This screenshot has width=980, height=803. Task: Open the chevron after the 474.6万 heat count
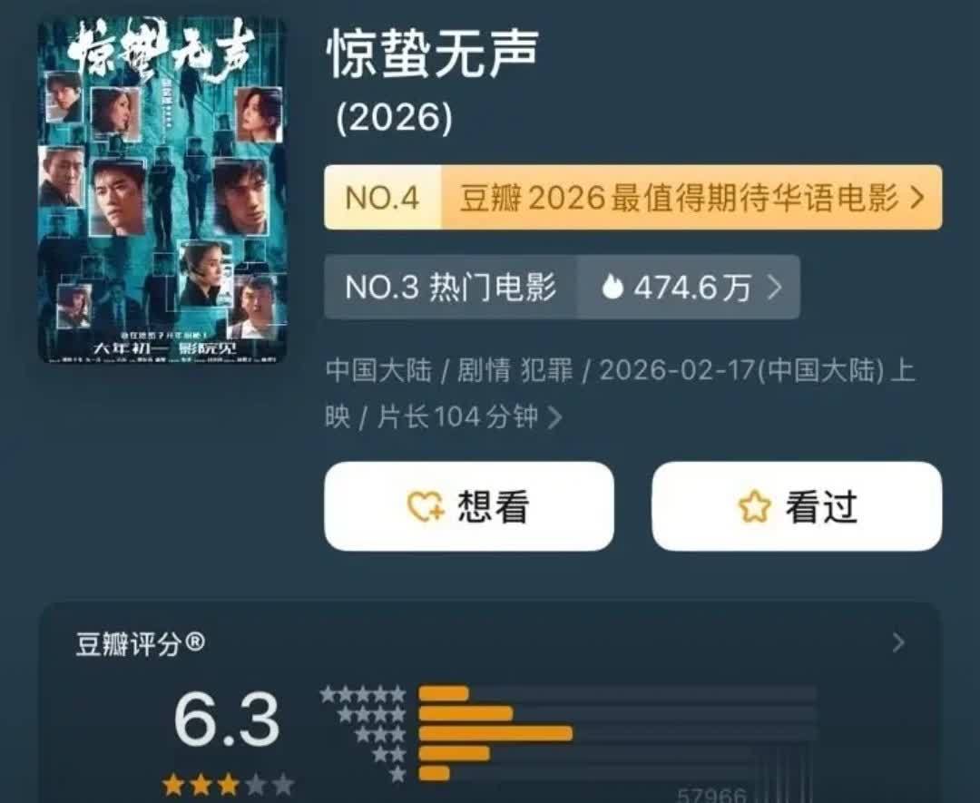774,288
